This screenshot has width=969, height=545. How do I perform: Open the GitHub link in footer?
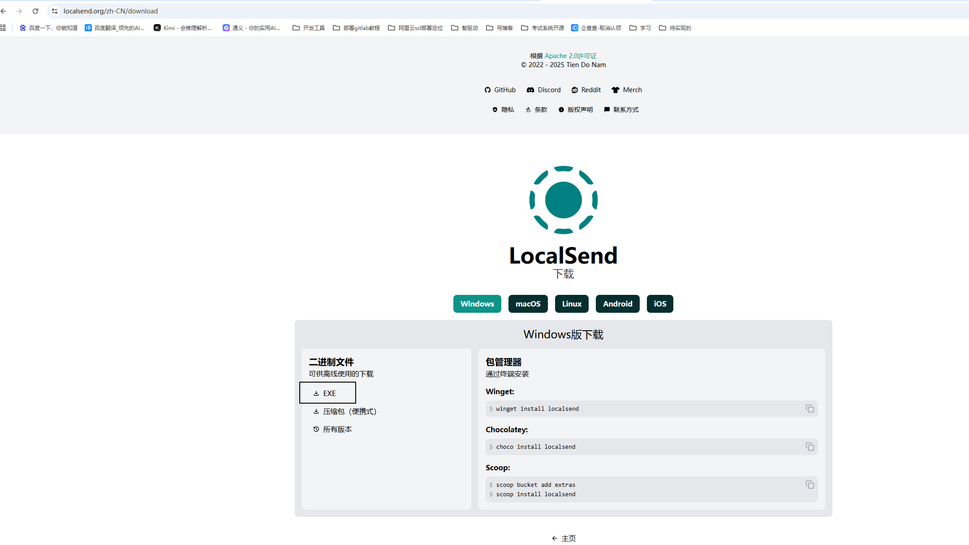[500, 90]
